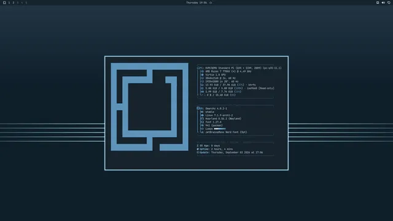The width and height of the screenshot is (393, 221).
Task: Click the text "941 (pacman)"
Action: (x=214, y=125)
